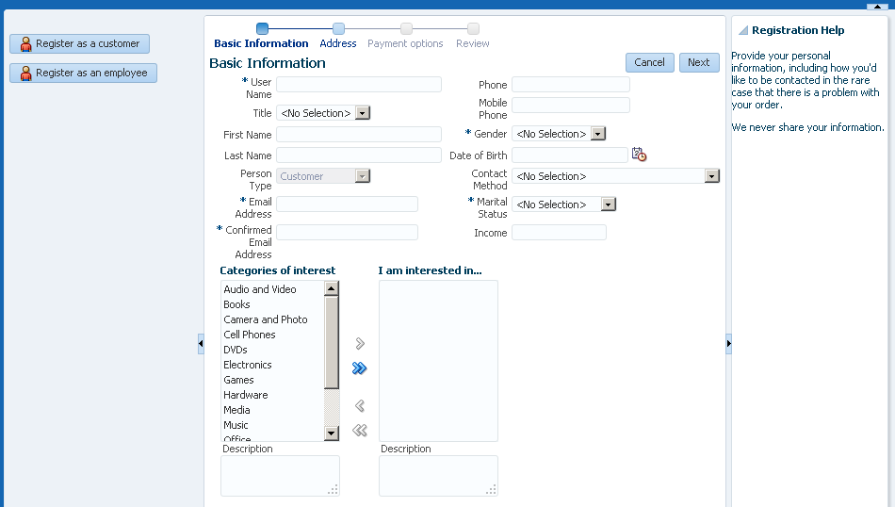Image resolution: width=895 pixels, height=507 pixels.
Task: Cancel the registration
Action: (649, 62)
